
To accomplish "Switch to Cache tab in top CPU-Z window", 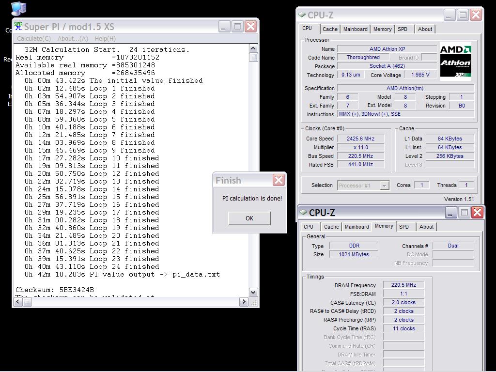I will click(330, 29).
